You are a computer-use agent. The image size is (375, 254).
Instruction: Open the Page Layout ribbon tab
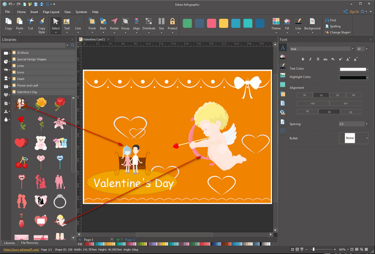[x=51, y=11]
